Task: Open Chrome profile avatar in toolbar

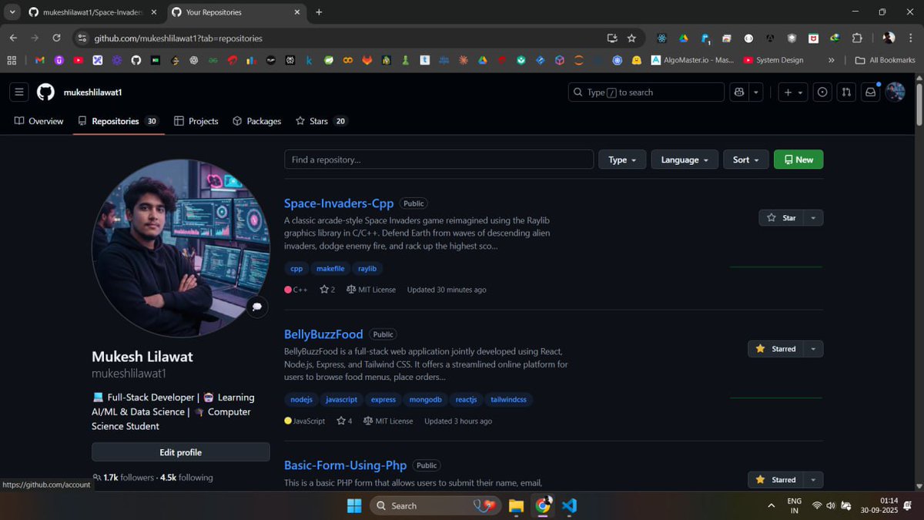Action: (x=889, y=38)
